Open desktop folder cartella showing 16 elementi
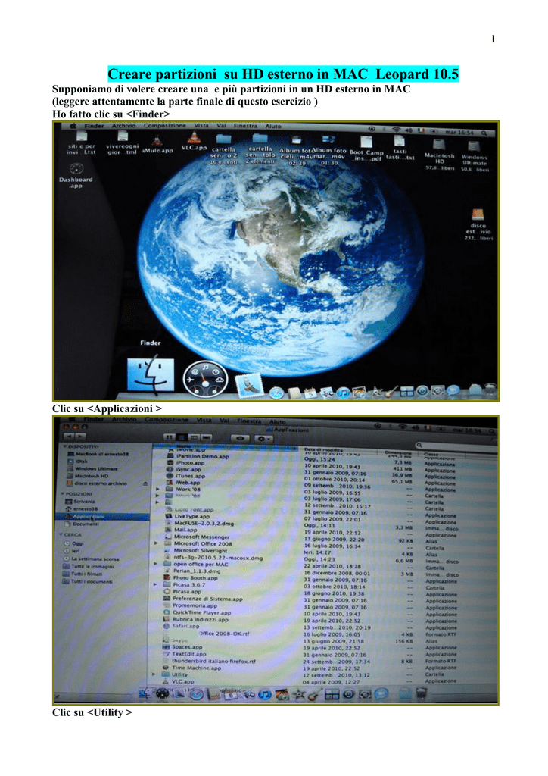This screenshot has height=776, width=548. click(x=223, y=149)
